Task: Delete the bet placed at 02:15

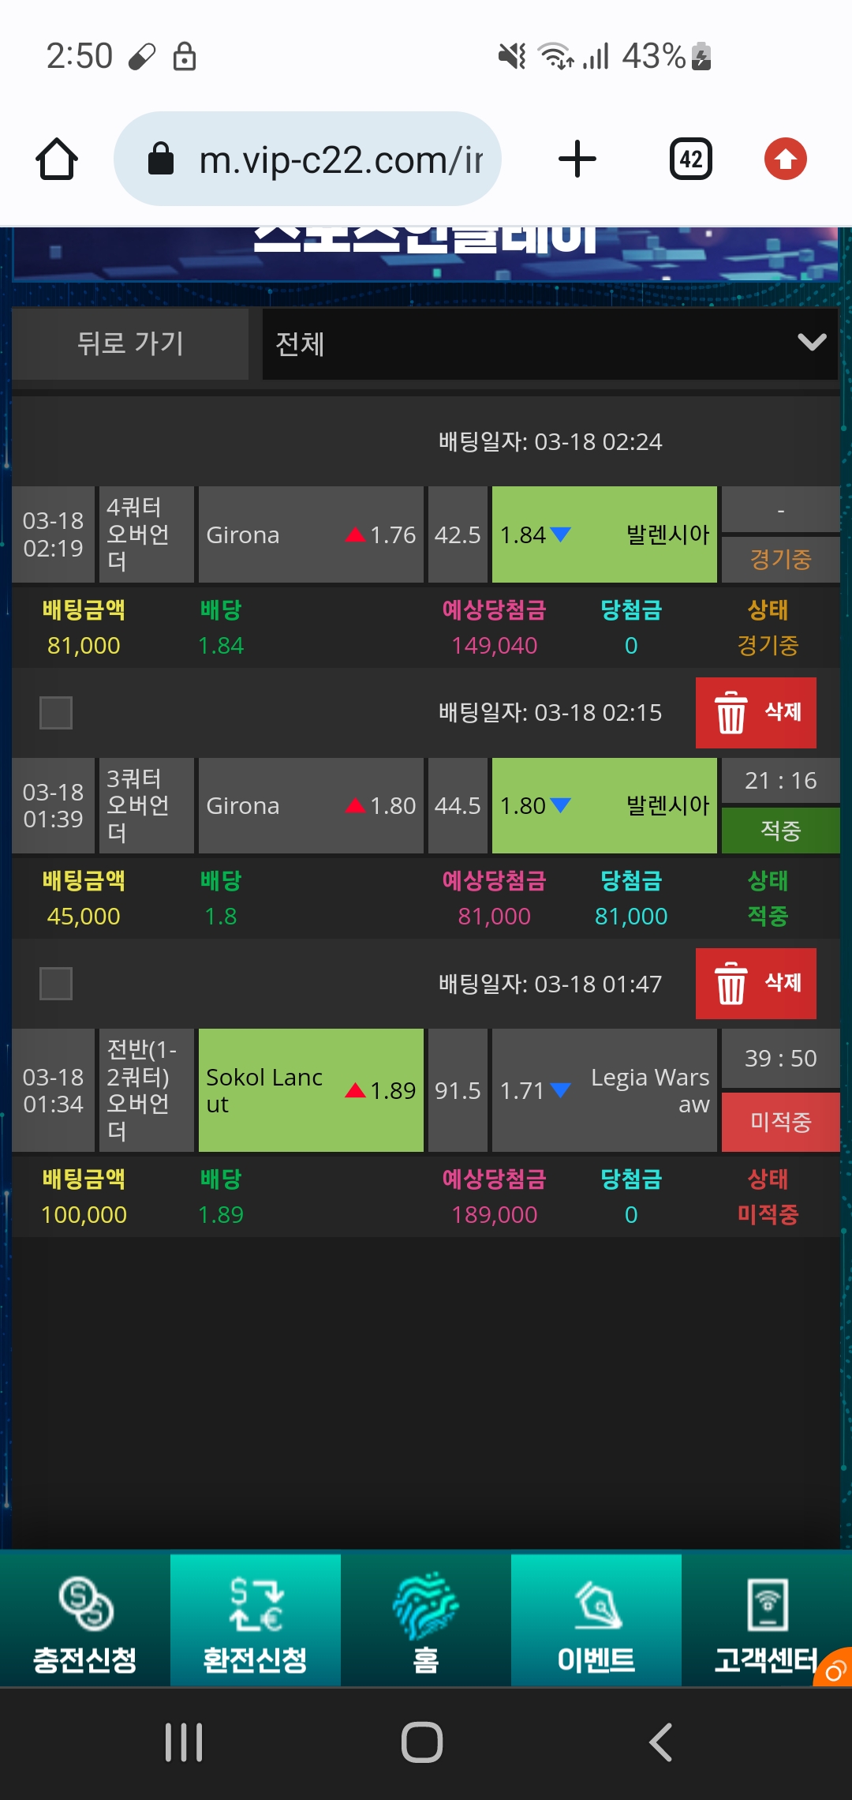Action: pyautogui.click(x=756, y=713)
